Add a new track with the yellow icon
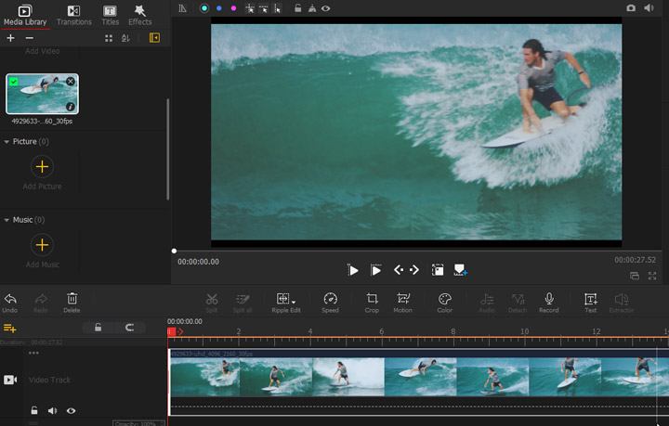Image resolution: width=669 pixels, height=426 pixels. [10, 328]
